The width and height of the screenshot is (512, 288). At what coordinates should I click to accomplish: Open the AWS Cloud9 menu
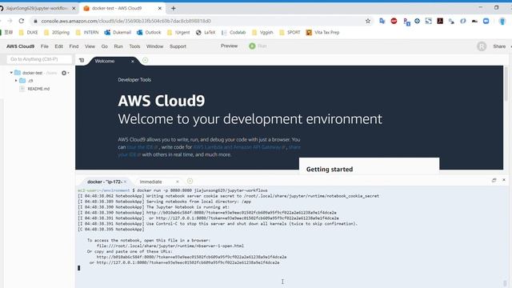click(x=20, y=46)
